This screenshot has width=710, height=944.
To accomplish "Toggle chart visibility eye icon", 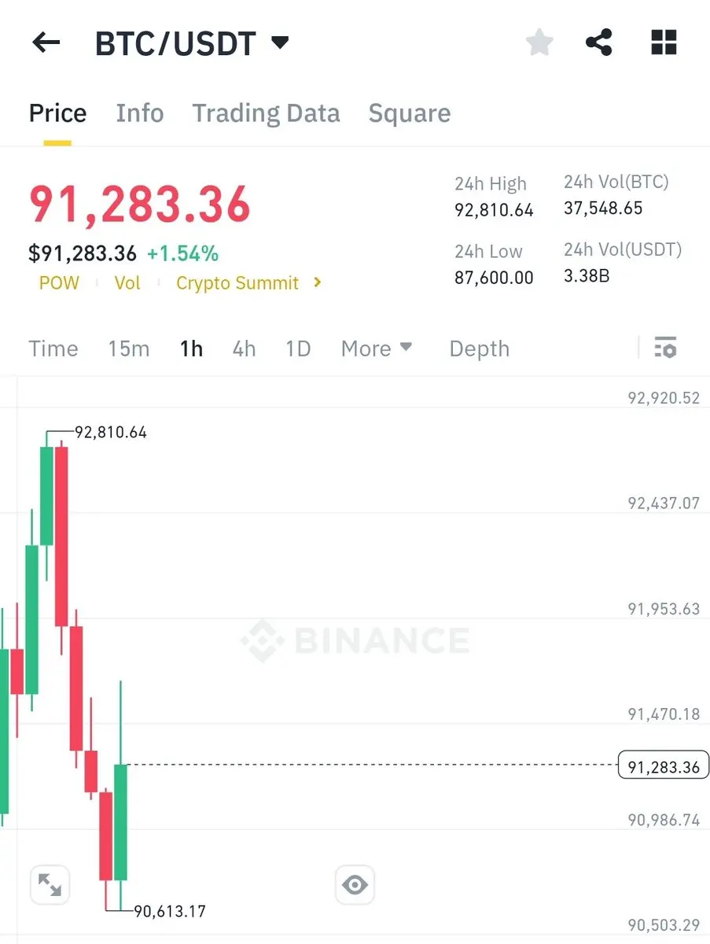I will [x=355, y=885].
